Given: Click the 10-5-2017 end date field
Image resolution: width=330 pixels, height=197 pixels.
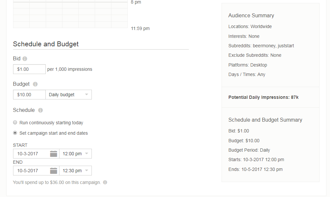Looking at the screenshot, I should [x=32, y=171].
